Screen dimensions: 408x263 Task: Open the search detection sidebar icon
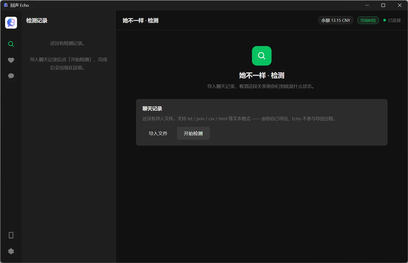[x=11, y=44]
